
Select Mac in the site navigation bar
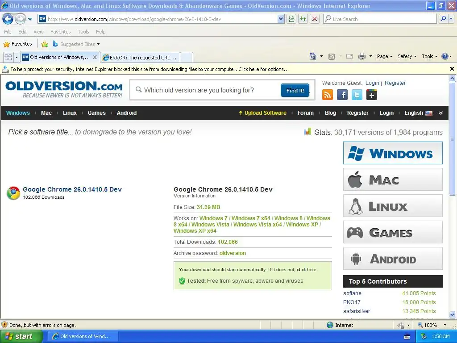[46, 113]
